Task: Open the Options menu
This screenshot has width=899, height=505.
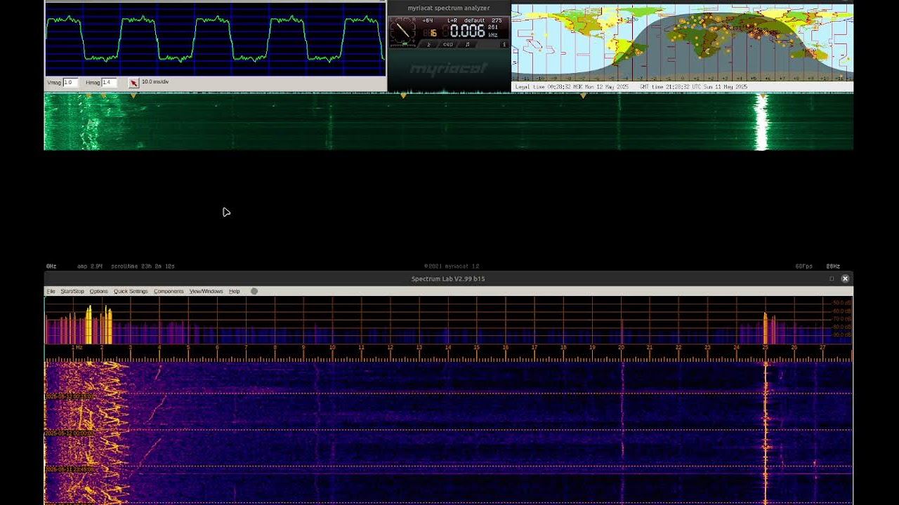Action: coord(99,291)
